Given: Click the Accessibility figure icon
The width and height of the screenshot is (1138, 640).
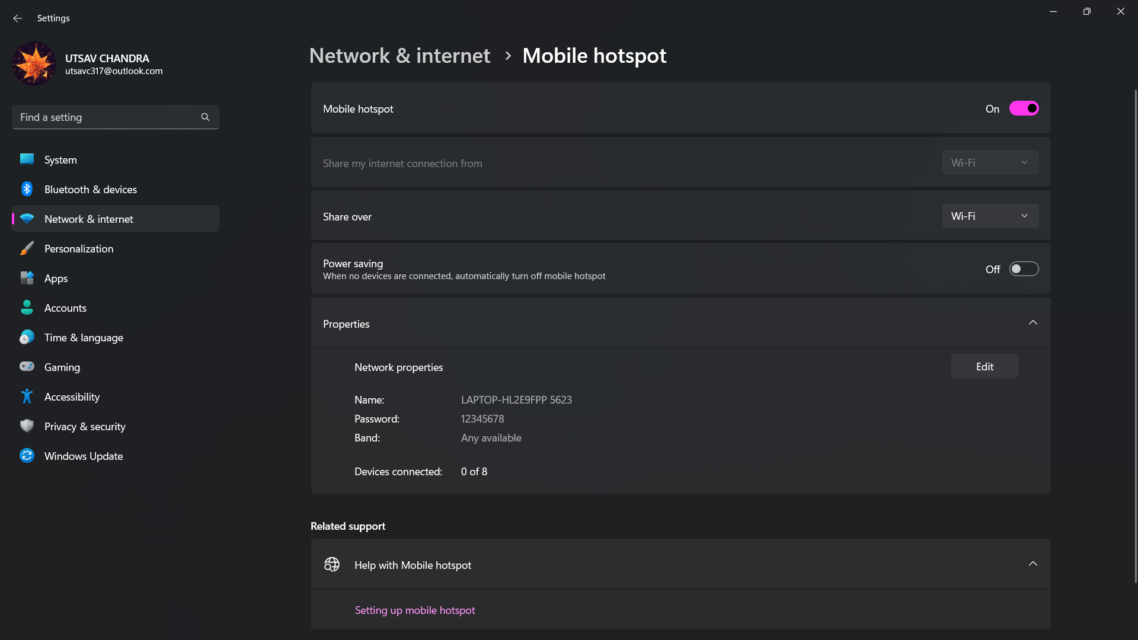Looking at the screenshot, I should tap(27, 396).
